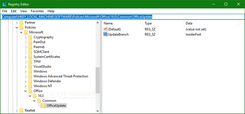Click the Common folder icon
Viewport: 245px width, 114px height.
tap(39, 101)
